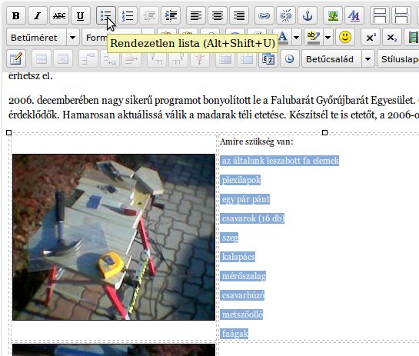
Task: Insert an anchor bookmark
Action: [308, 15]
